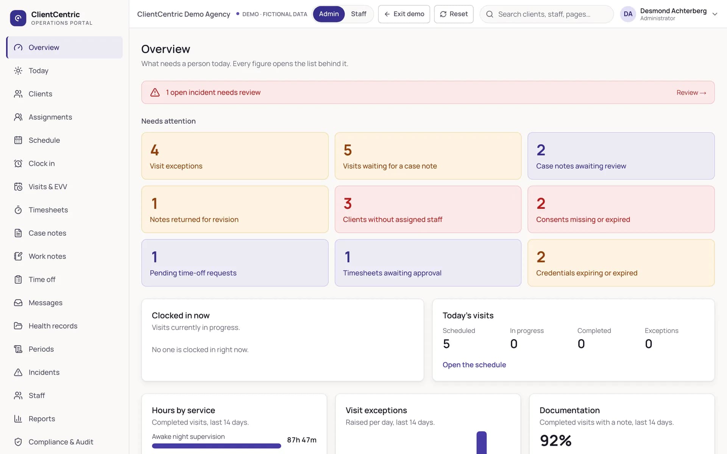Click the Desmond Achterberg user name
The image size is (727, 454).
point(673,11)
